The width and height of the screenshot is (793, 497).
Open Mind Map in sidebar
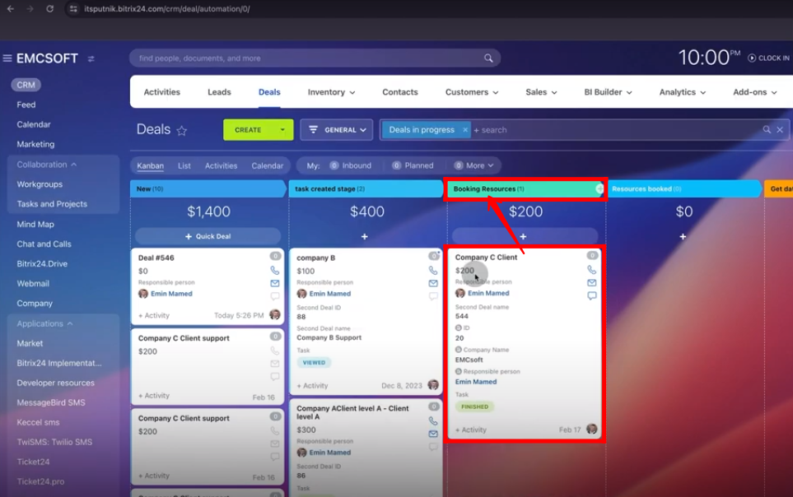coord(35,224)
